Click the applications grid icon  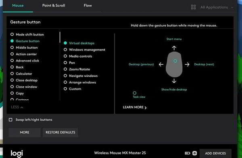pyautogui.click(x=193, y=7)
